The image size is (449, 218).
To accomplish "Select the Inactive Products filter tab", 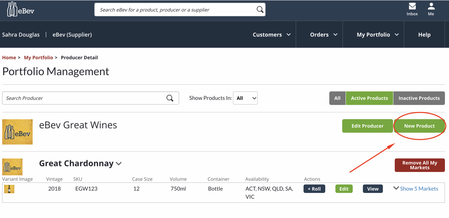I will [x=419, y=98].
